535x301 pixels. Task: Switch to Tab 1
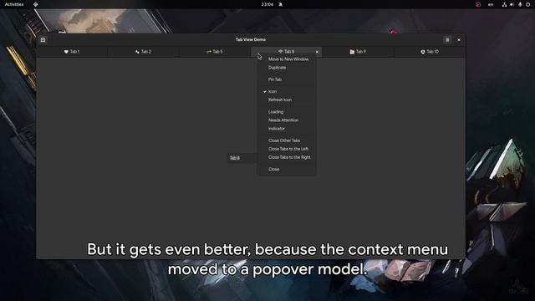tap(72, 52)
